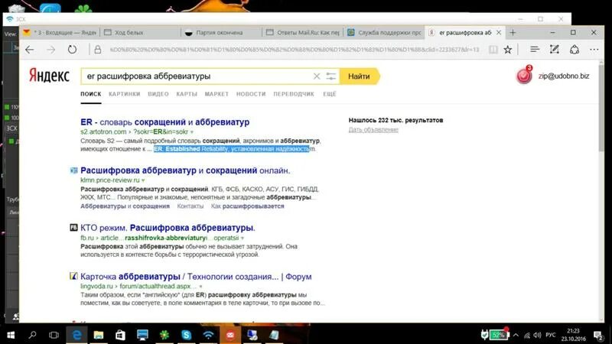This screenshot has height=344, width=612.
Task: Add page to favorites star
Action: point(507,50)
